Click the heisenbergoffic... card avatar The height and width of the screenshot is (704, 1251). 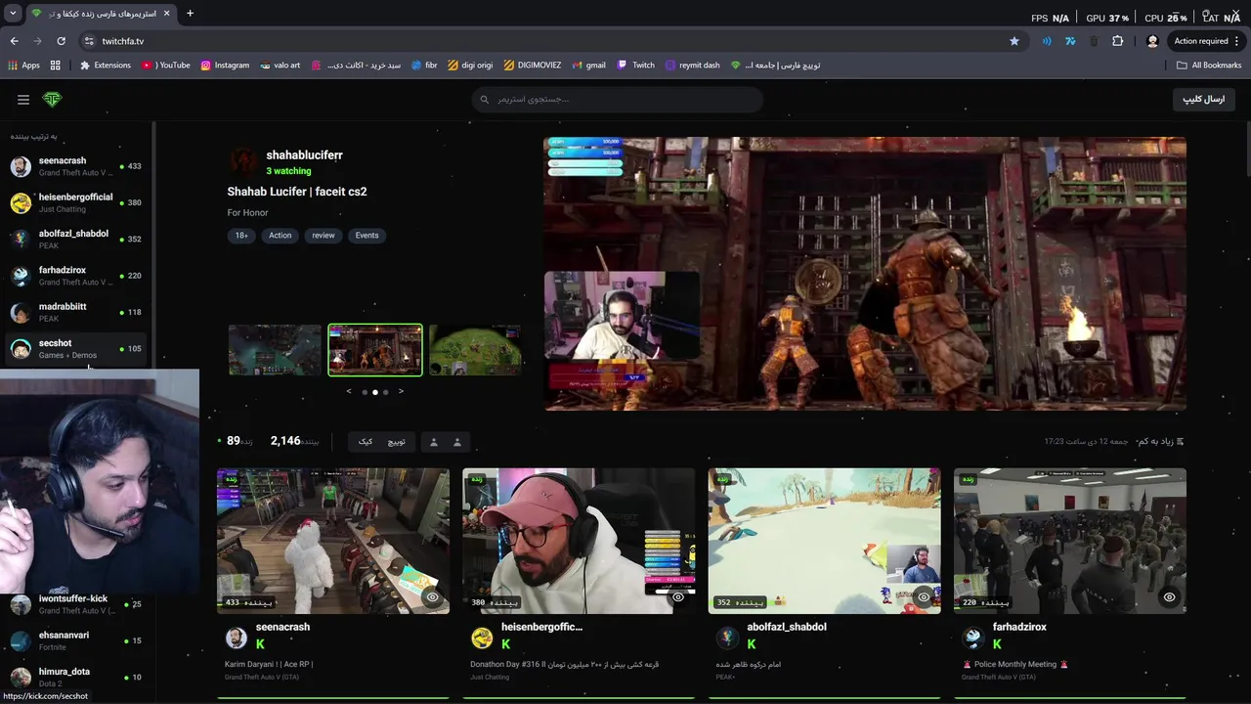coord(482,638)
